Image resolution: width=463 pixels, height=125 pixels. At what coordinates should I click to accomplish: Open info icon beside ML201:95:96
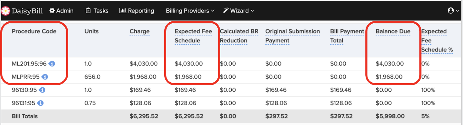pyautogui.click(x=52, y=64)
